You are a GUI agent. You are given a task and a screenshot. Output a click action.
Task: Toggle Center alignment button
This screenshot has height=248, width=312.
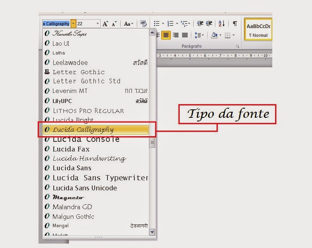(x=166, y=35)
